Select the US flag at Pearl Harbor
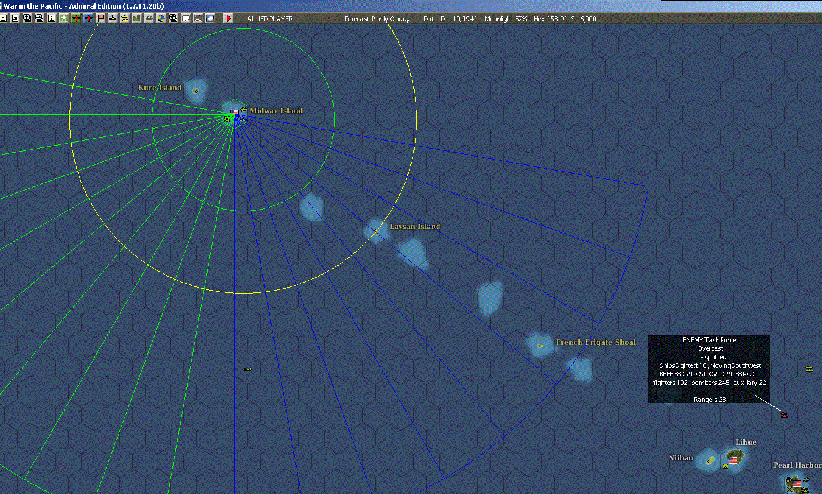This screenshot has height=494, width=822. click(x=797, y=483)
